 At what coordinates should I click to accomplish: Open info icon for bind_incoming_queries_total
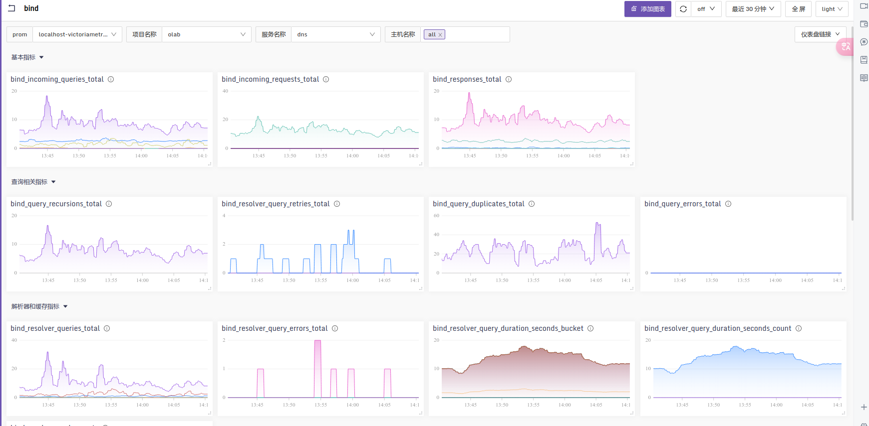(111, 79)
